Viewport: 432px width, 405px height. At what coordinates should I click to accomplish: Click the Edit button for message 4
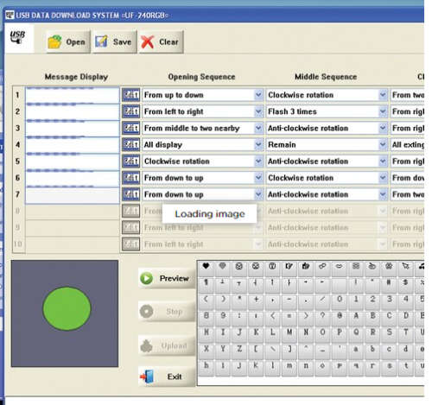(131, 144)
